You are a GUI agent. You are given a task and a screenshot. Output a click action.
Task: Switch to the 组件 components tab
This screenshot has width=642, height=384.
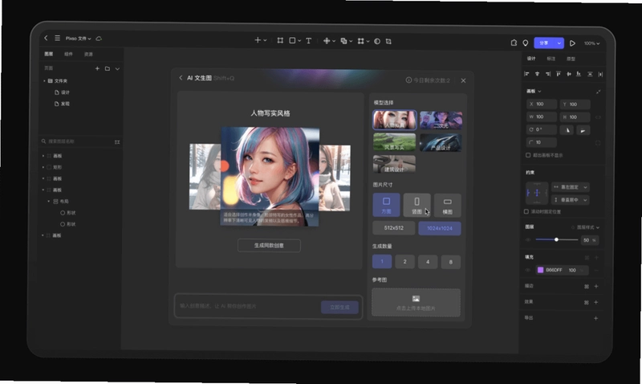point(68,54)
